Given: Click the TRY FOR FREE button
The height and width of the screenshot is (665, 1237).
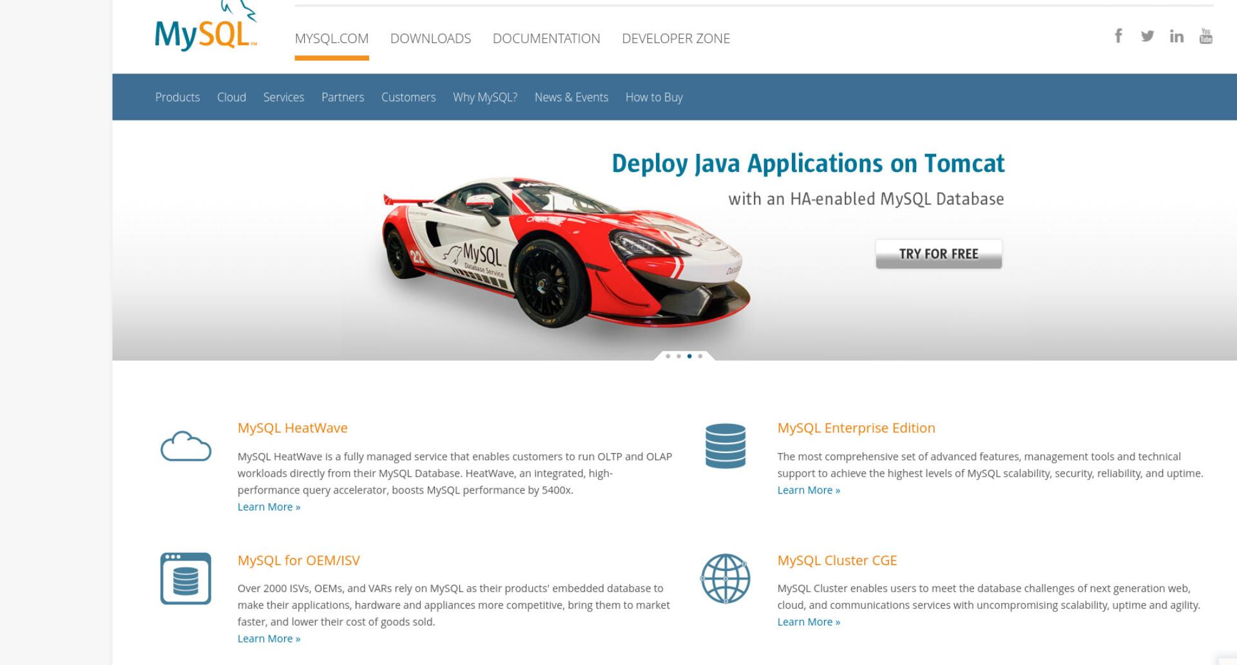Looking at the screenshot, I should coord(939,254).
